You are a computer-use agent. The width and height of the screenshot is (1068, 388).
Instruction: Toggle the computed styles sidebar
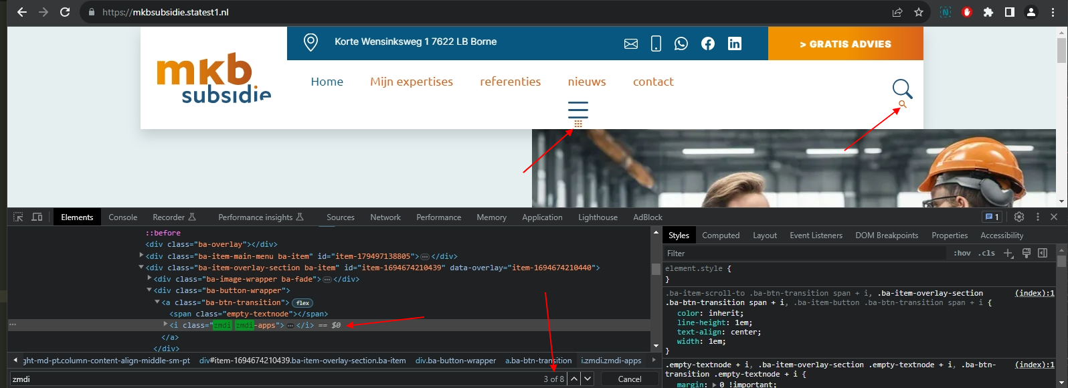click(x=1043, y=253)
